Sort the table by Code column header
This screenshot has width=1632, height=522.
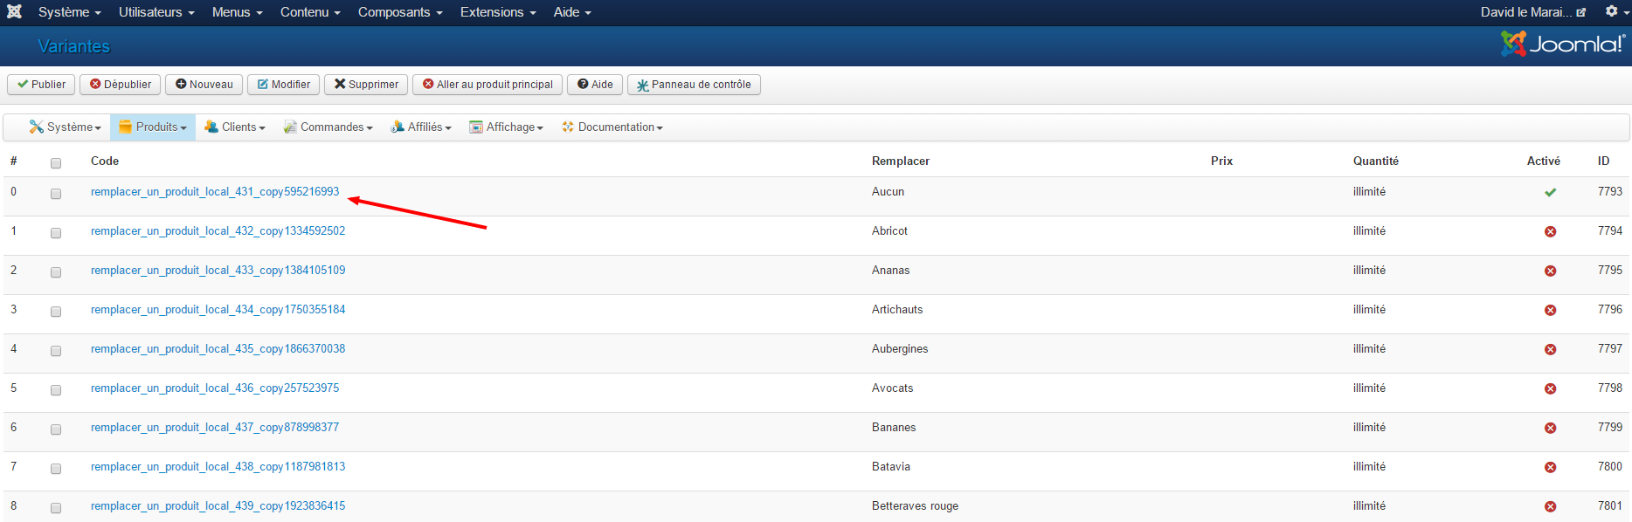pos(105,161)
